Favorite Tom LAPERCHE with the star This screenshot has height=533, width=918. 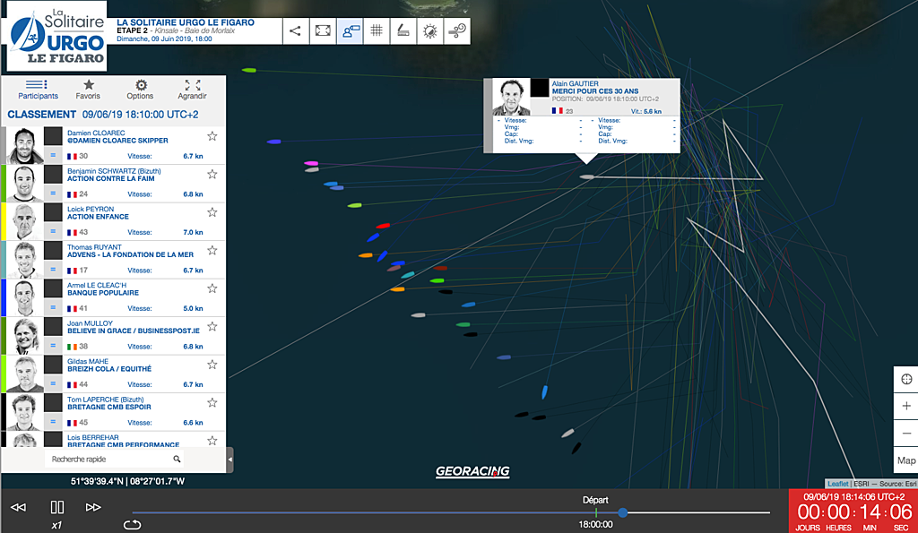[212, 402]
